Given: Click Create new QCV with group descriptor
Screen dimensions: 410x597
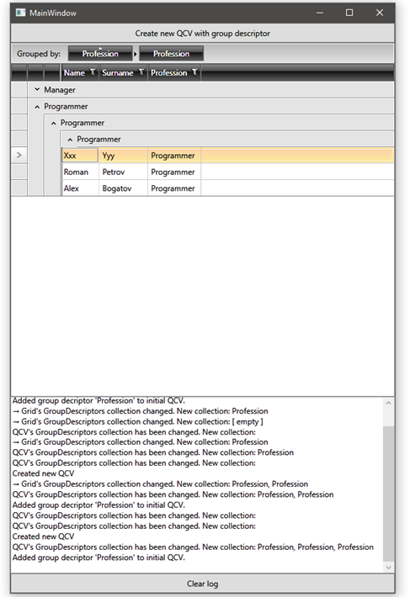Looking at the screenshot, I should pyautogui.click(x=202, y=33).
